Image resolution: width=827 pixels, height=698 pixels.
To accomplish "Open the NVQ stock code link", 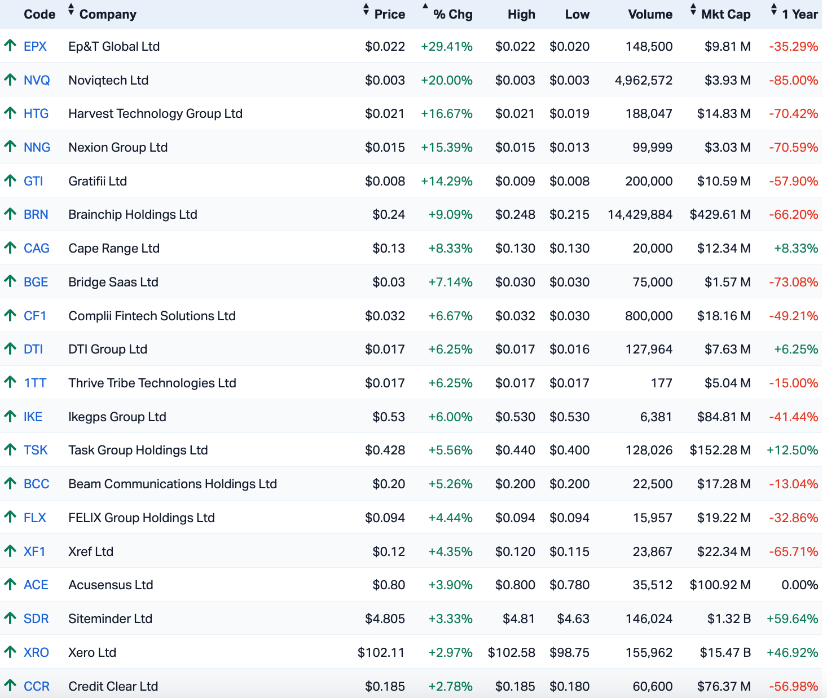I will pos(37,80).
